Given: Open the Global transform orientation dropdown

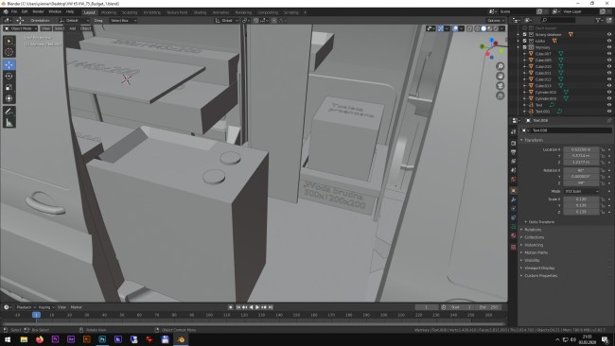Looking at the screenshot, I should tap(226, 21).
